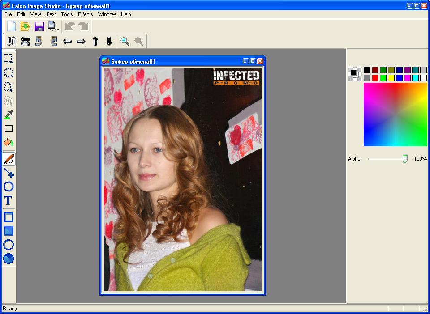
Task: Open the Effects menu
Action: (x=85, y=14)
